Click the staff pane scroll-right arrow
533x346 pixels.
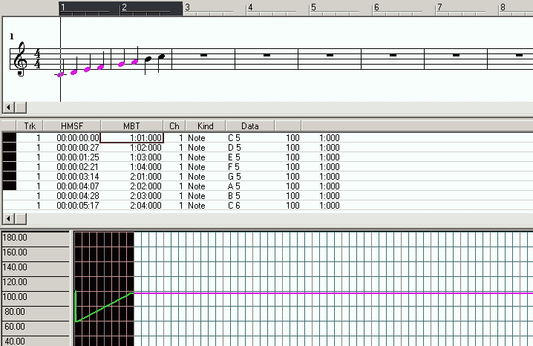click(x=20, y=107)
